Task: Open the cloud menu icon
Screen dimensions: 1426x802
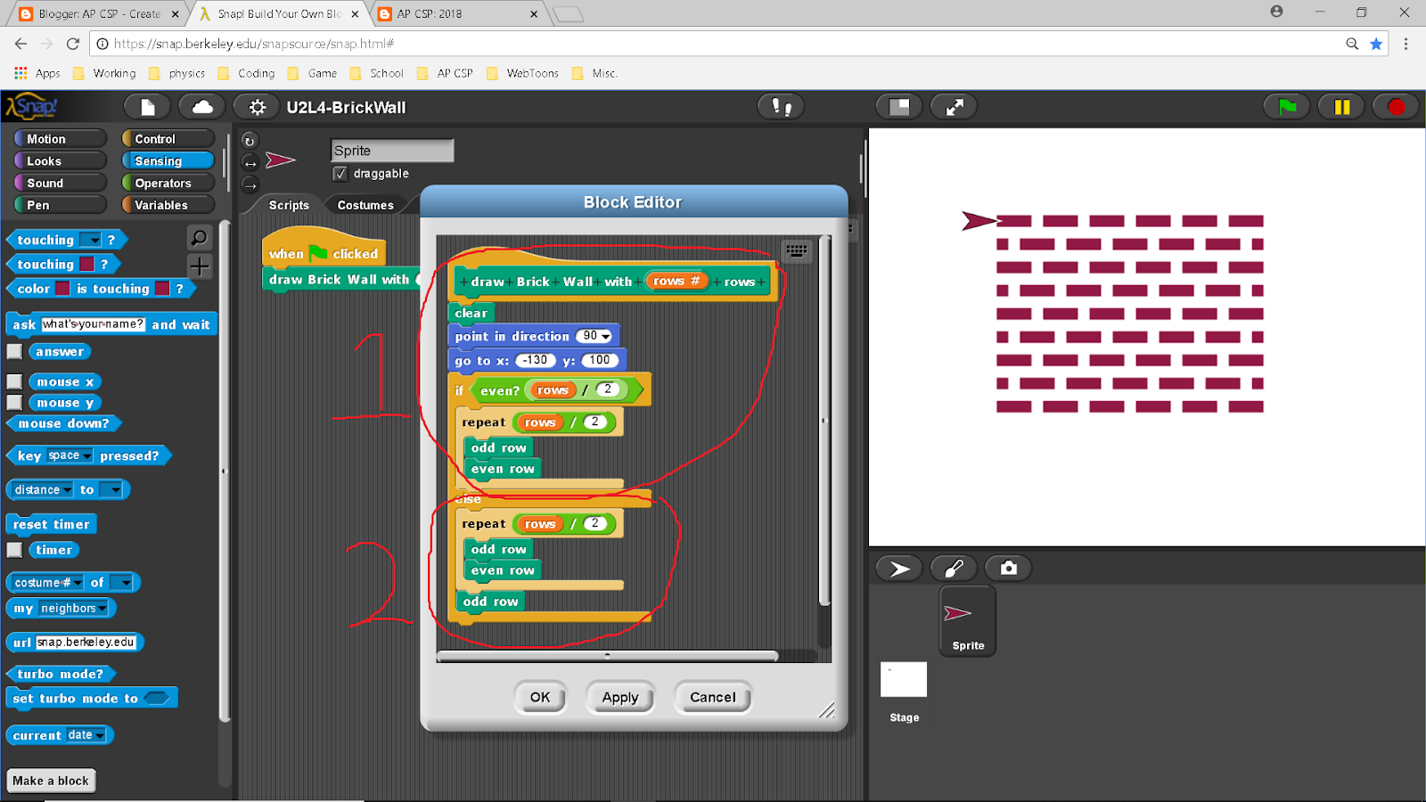Action: point(202,107)
